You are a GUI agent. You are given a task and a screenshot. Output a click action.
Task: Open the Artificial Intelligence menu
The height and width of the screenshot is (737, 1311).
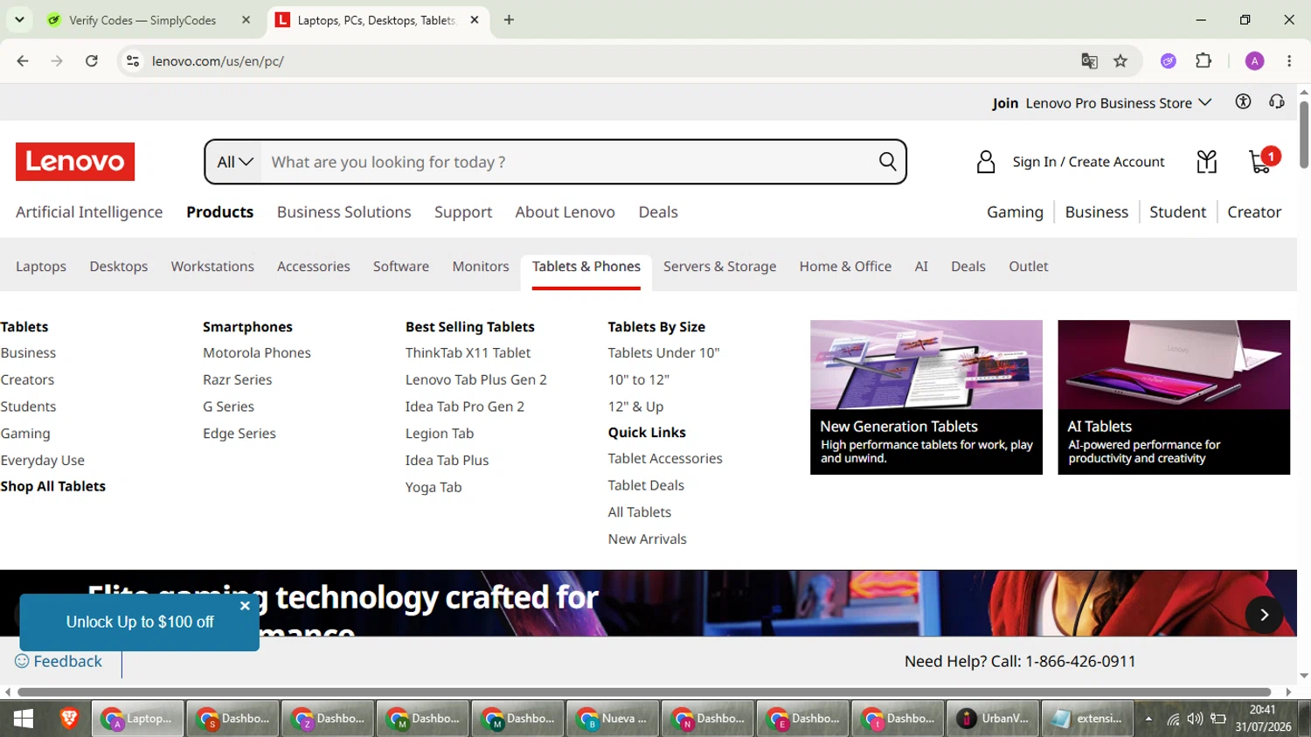(x=89, y=212)
